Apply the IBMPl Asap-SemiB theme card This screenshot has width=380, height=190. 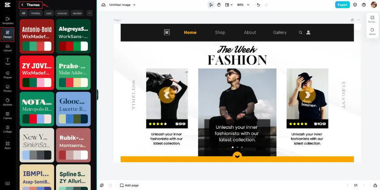coord(37,177)
